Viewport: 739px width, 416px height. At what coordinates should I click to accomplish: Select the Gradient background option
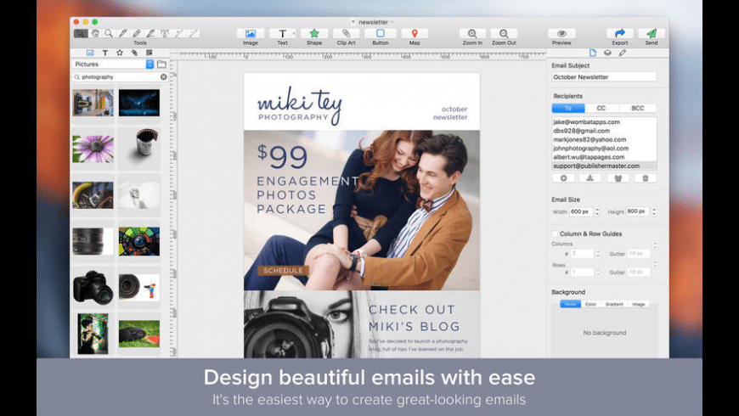point(614,304)
